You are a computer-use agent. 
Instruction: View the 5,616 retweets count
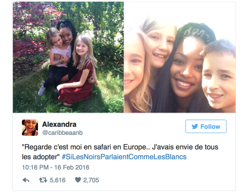(x=57, y=180)
